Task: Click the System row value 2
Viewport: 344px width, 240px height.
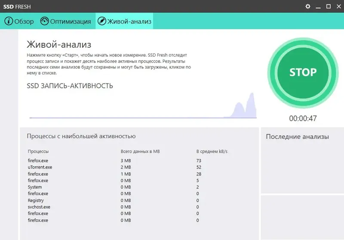Action: tap(198, 187)
